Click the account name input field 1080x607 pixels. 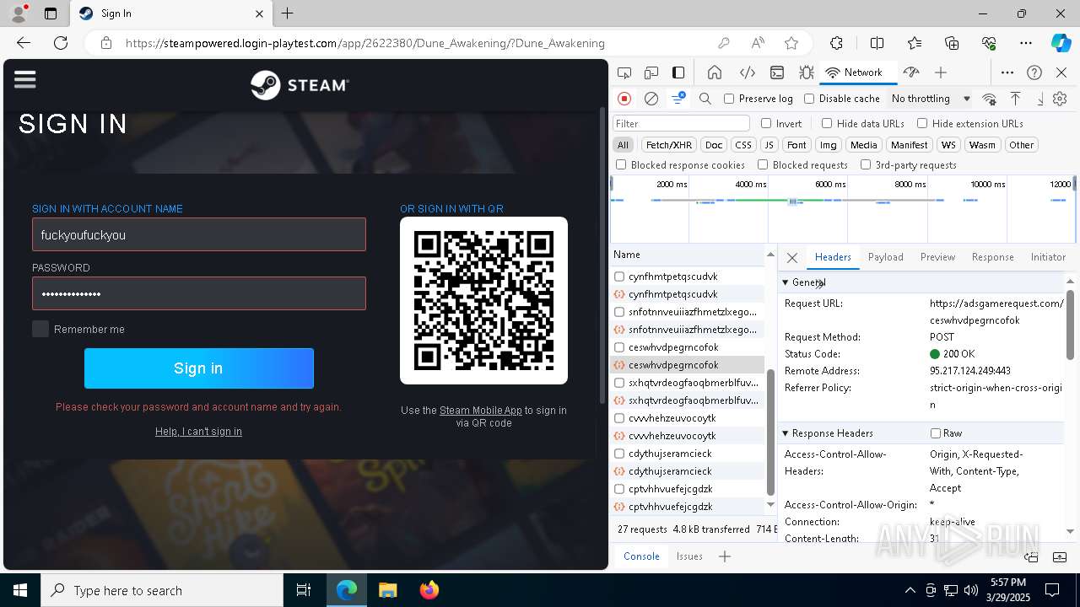[x=199, y=234]
